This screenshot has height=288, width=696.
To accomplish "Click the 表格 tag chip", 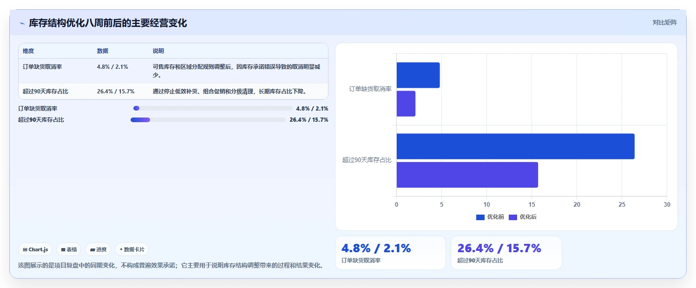I will coord(69,249).
